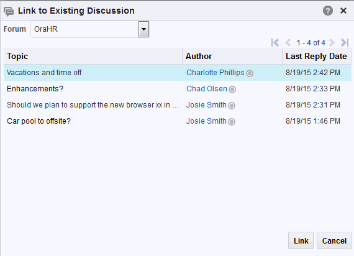The height and width of the screenshot is (256, 354).
Task: Expand the Forum dropdown arrow
Action: pyautogui.click(x=143, y=29)
